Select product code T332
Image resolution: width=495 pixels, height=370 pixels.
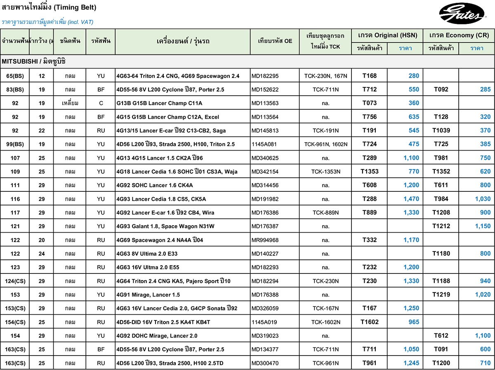click(370, 240)
